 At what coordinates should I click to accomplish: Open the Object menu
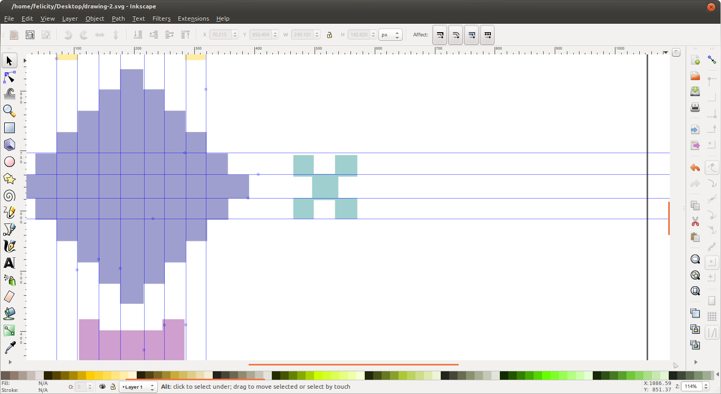pos(95,18)
